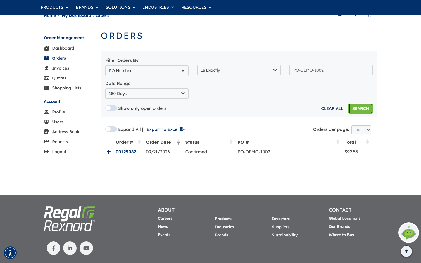Viewport: 421px width, 263px height.
Task: Open the RESOURCES navigation menu
Action: [x=196, y=7]
